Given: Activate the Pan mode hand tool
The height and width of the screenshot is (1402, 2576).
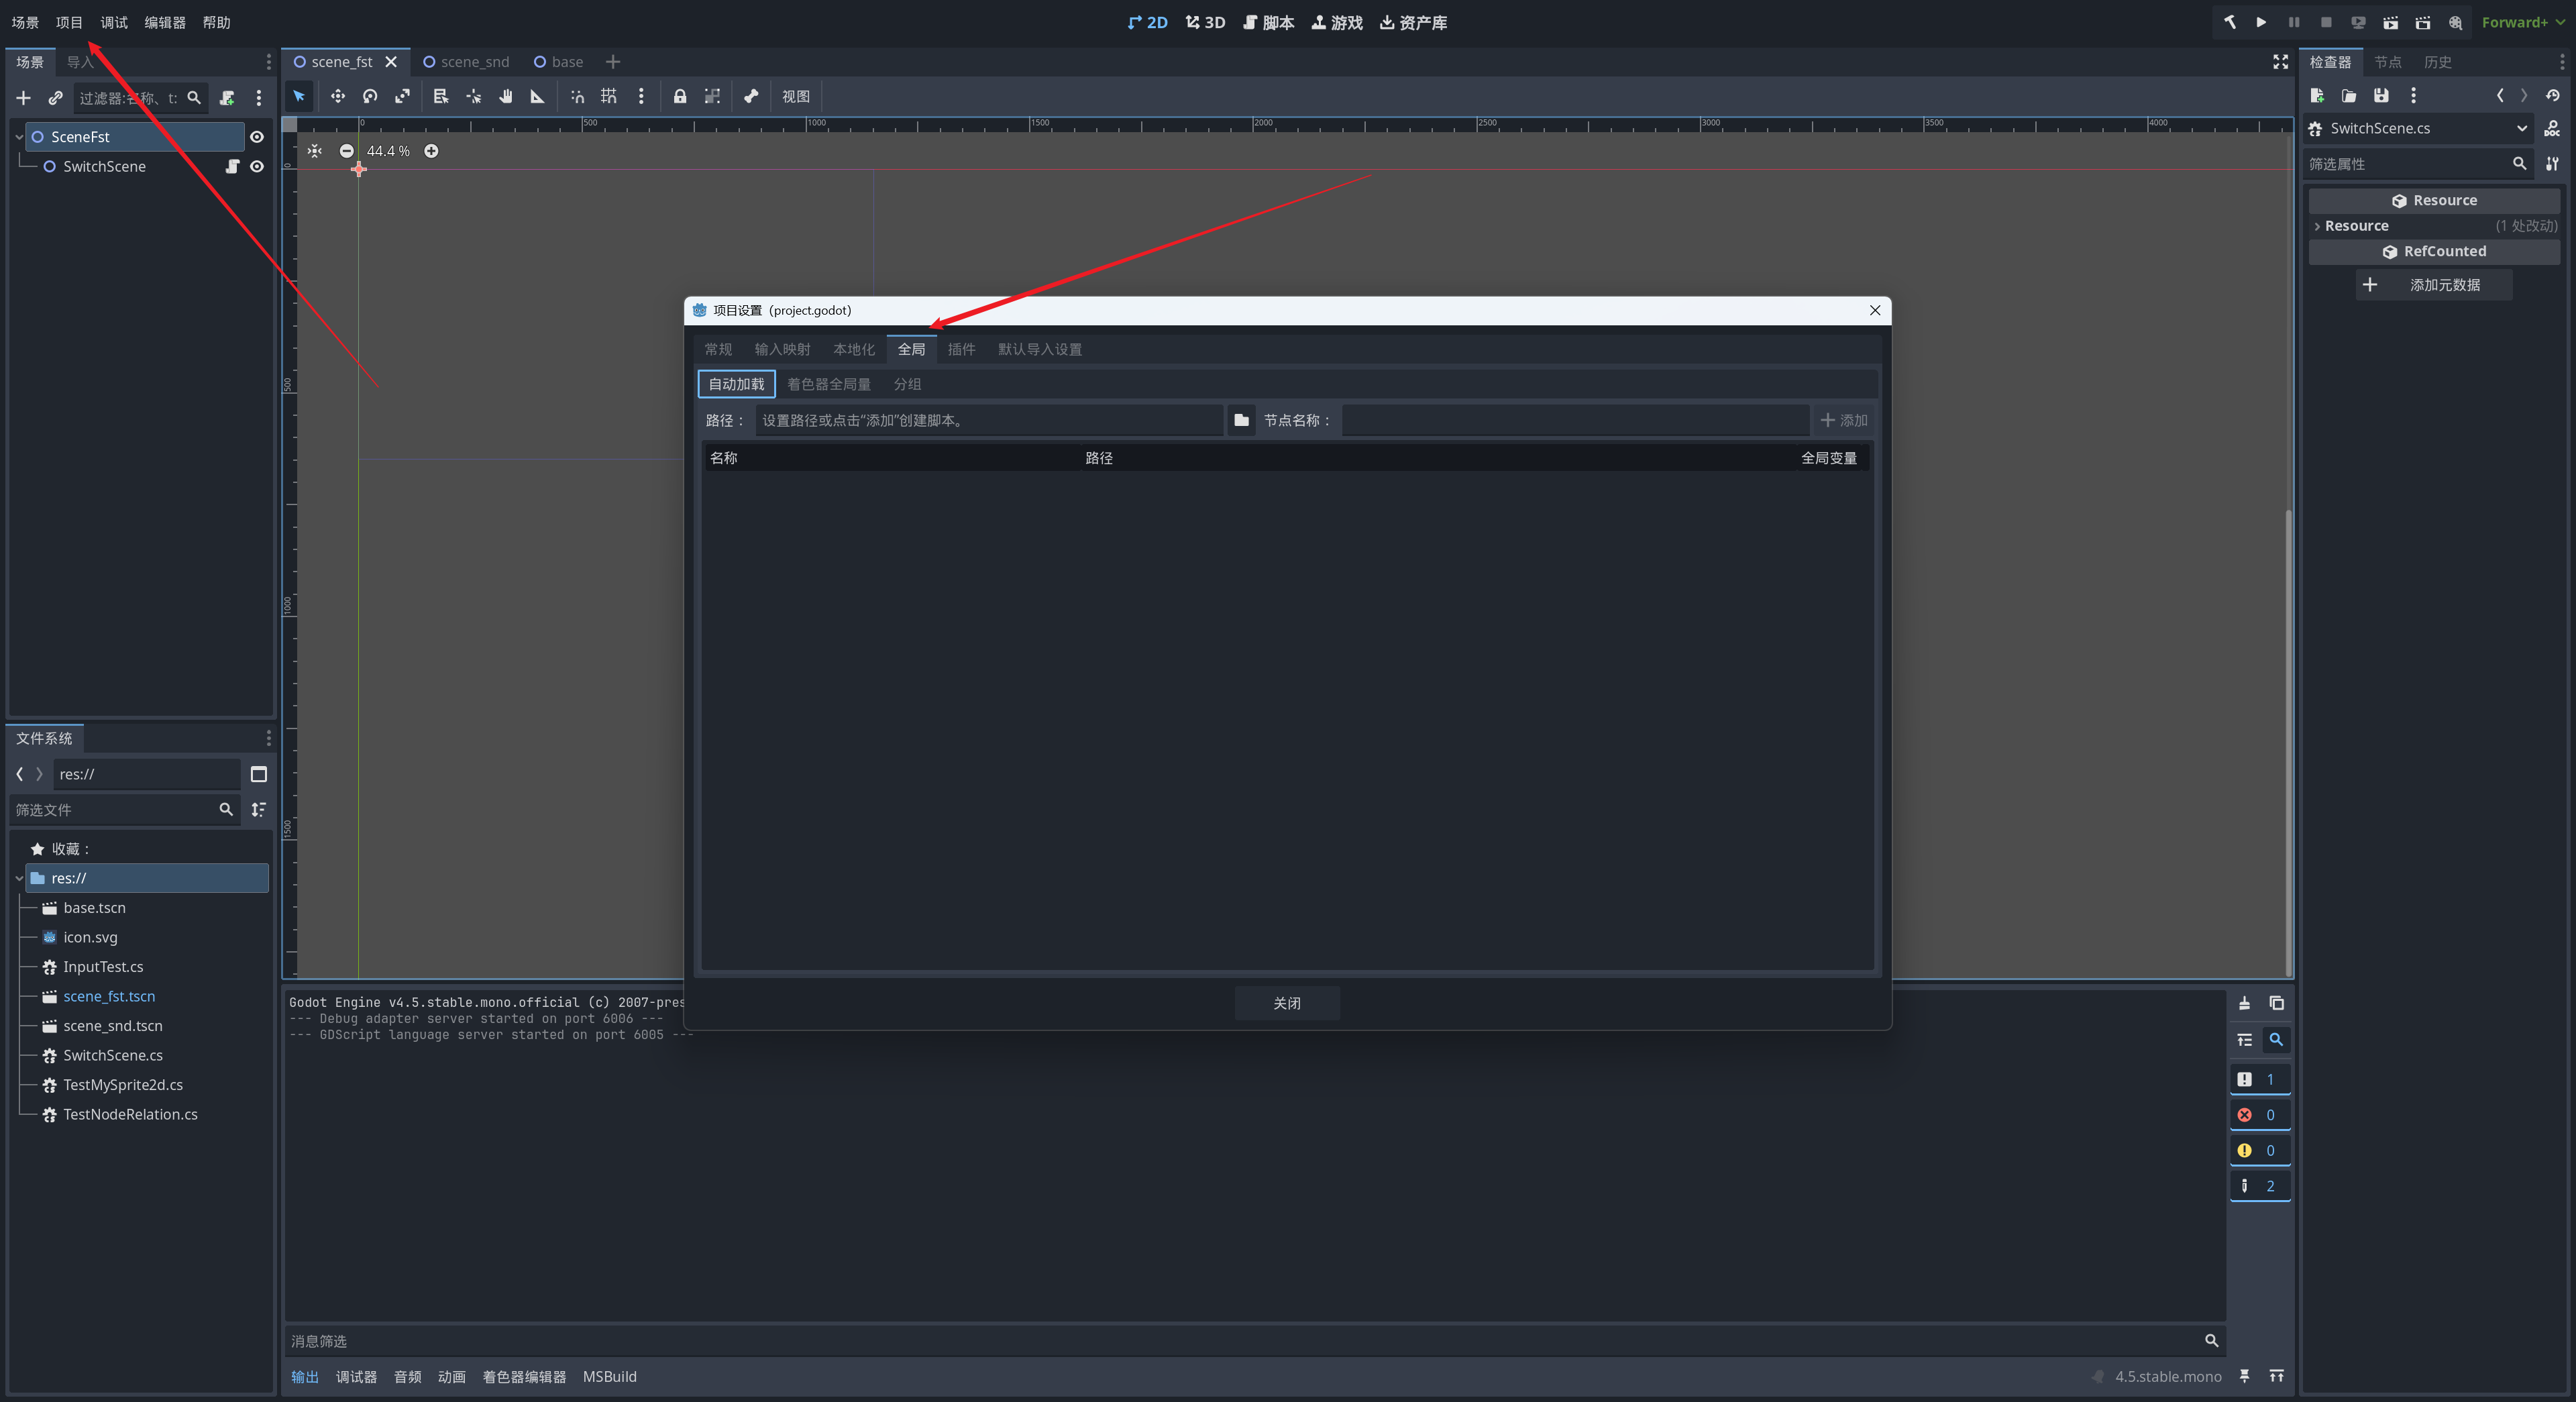Looking at the screenshot, I should point(506,96).
